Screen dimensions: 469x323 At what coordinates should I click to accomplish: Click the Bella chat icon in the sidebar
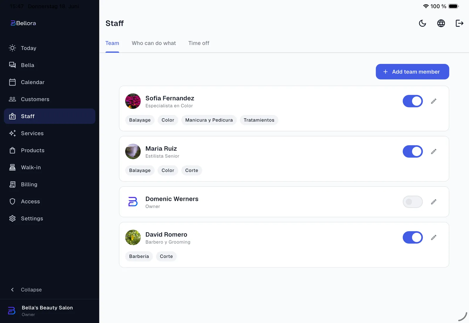coord(12,65)
